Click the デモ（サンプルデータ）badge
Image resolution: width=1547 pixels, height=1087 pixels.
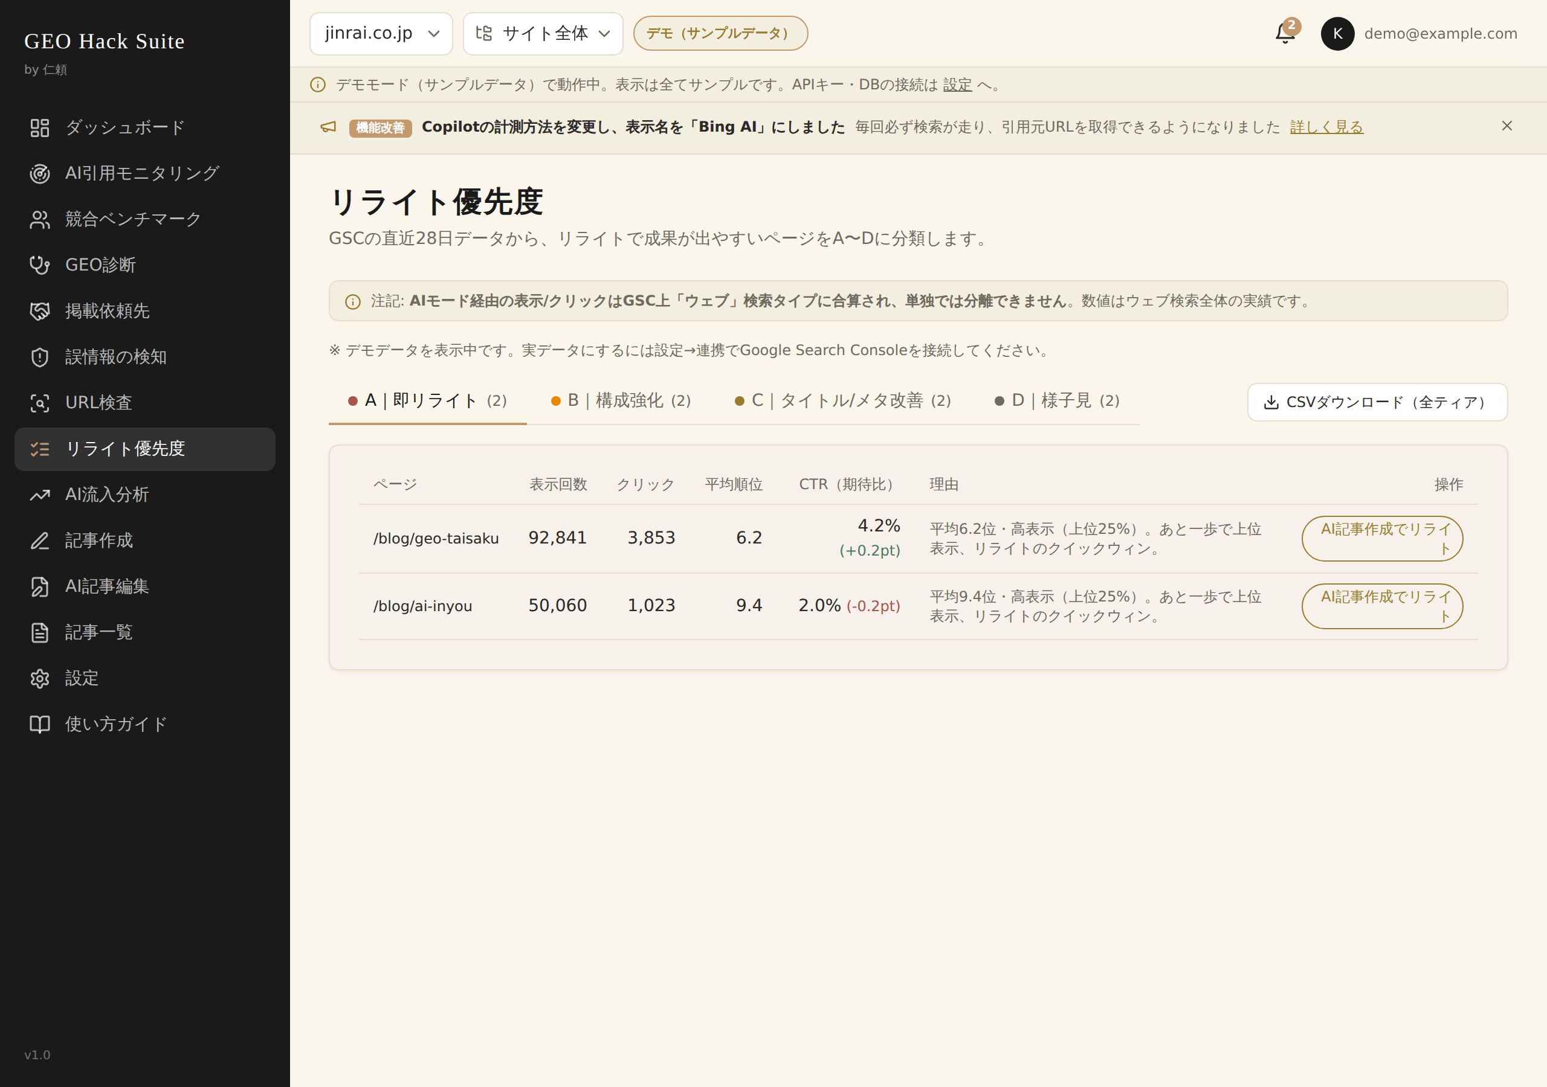tap(720, 34)
